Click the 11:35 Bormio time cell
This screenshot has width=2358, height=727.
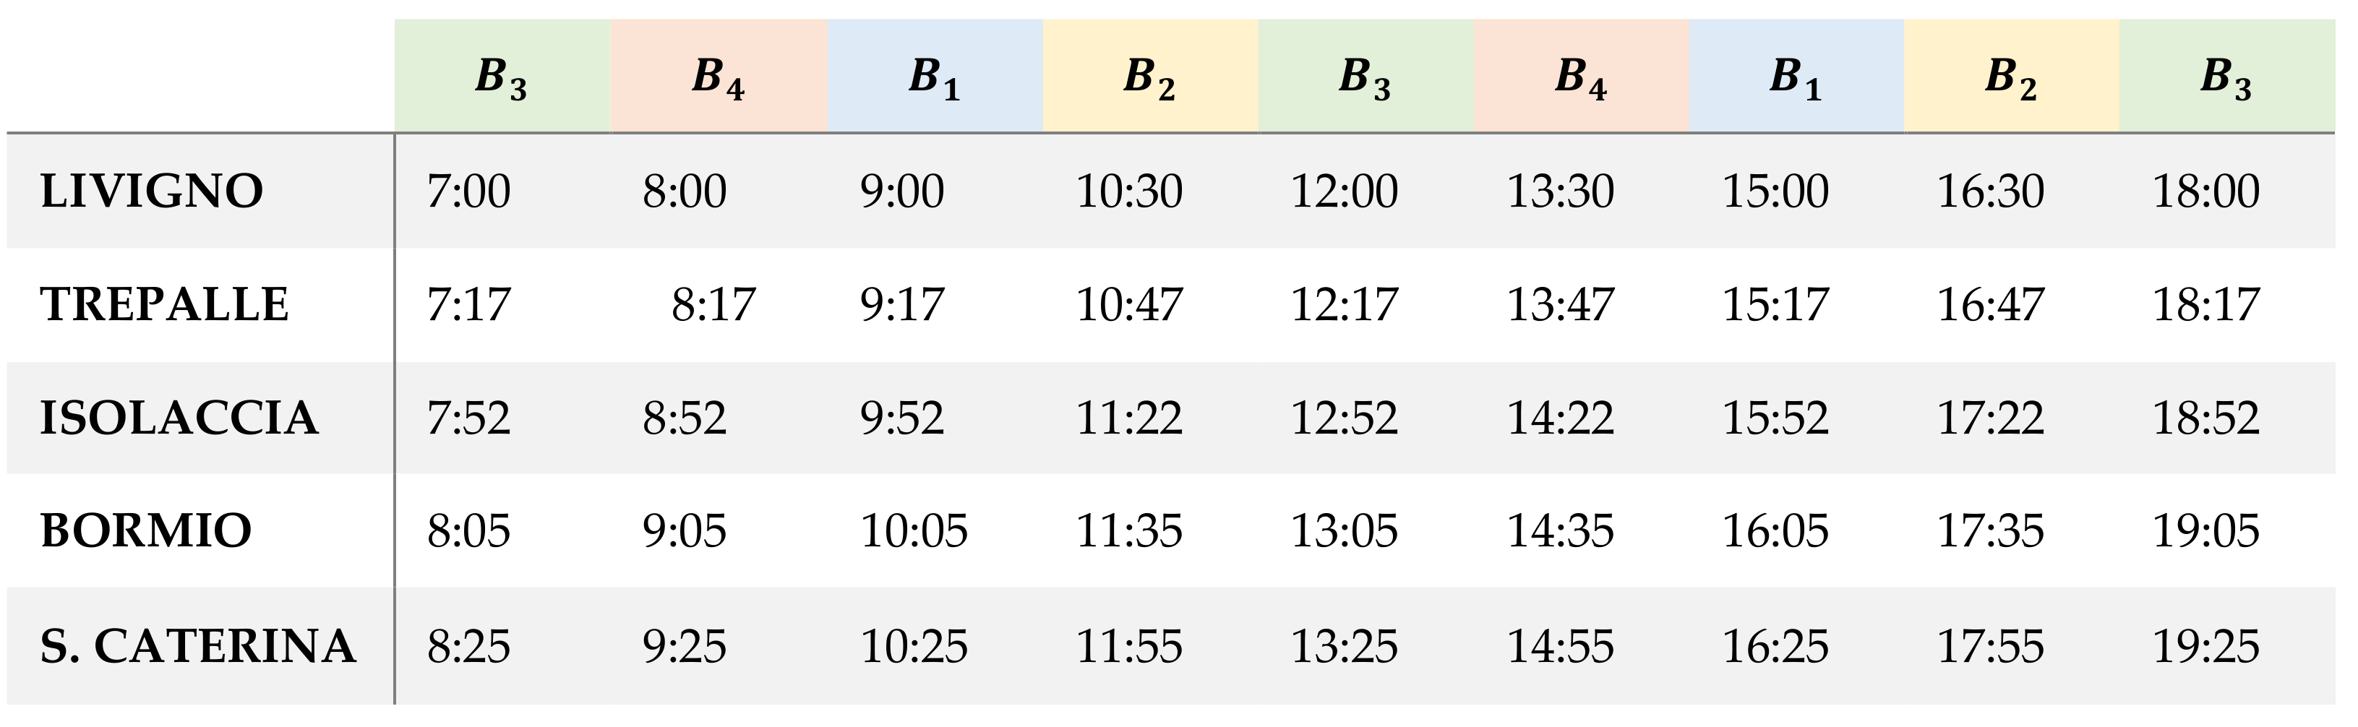1128,531
